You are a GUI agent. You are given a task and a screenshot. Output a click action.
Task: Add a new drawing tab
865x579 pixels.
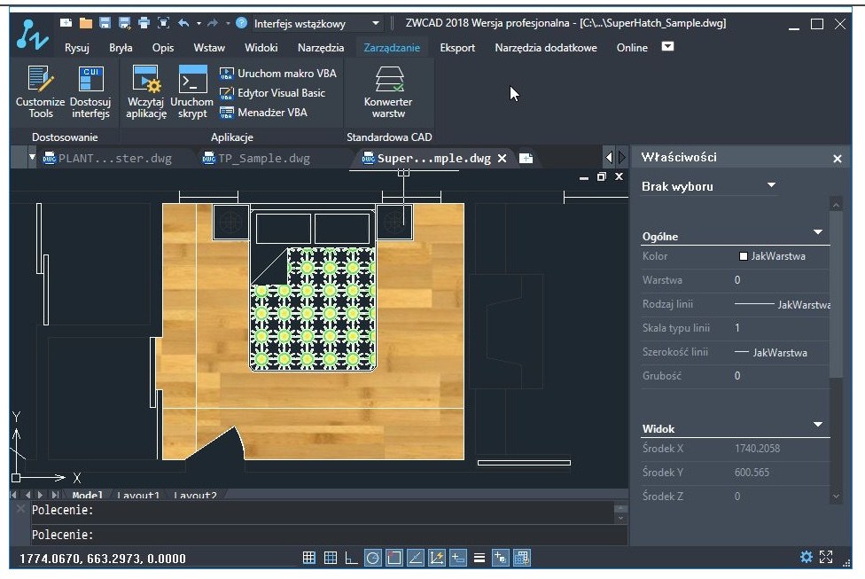526,159
